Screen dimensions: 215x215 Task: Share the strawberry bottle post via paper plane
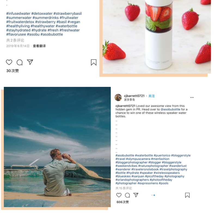pos(30,62)
